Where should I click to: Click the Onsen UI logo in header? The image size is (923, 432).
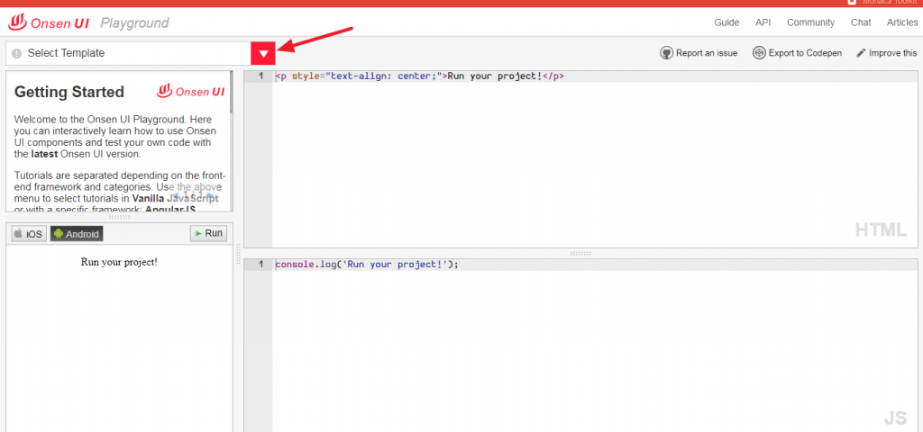[49, 22]
